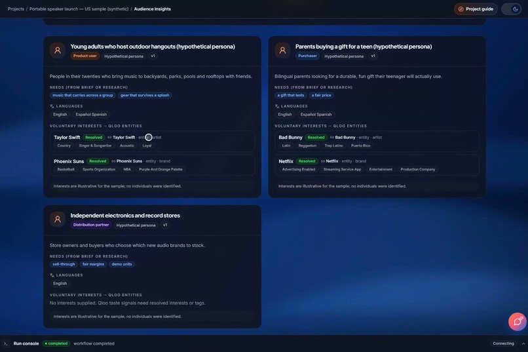The width and height of the screenshot is (528, 352).
Task: Click the Taylor Swift interest name
Action: point(67,138)
